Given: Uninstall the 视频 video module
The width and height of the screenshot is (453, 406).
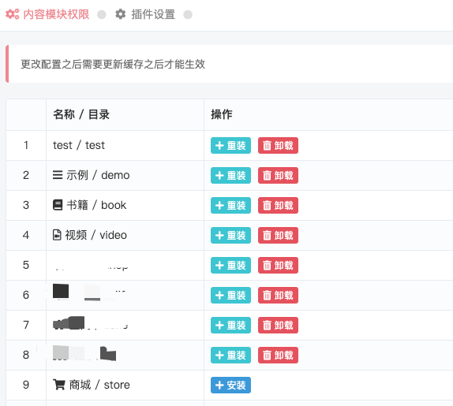Looking at the screenshot, I should (x=278, y=236).
